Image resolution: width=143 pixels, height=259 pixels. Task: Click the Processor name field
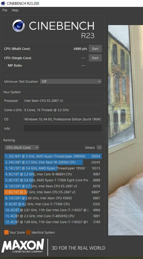(63, 101)
